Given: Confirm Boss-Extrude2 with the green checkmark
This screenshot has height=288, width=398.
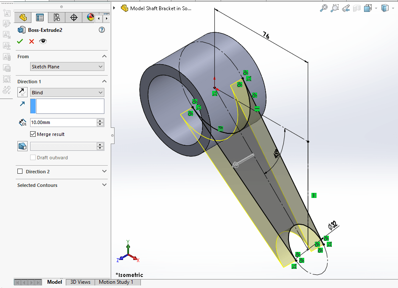Looking at the screenshot, I should tap(20, 41).
